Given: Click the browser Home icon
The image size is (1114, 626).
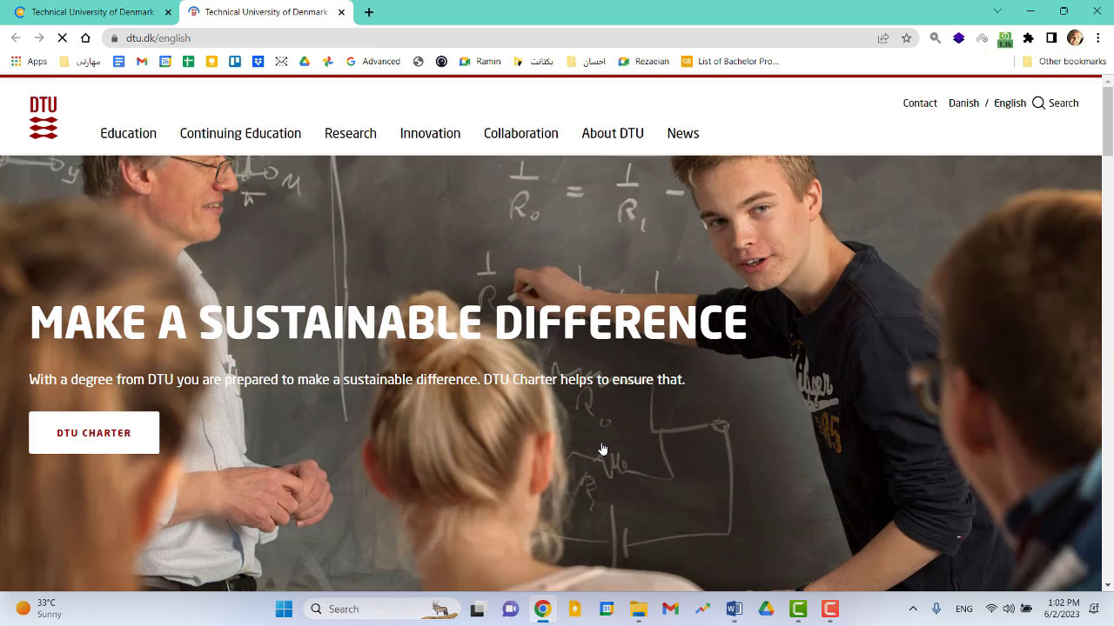Looking at the screenshot, I should 85,38.
